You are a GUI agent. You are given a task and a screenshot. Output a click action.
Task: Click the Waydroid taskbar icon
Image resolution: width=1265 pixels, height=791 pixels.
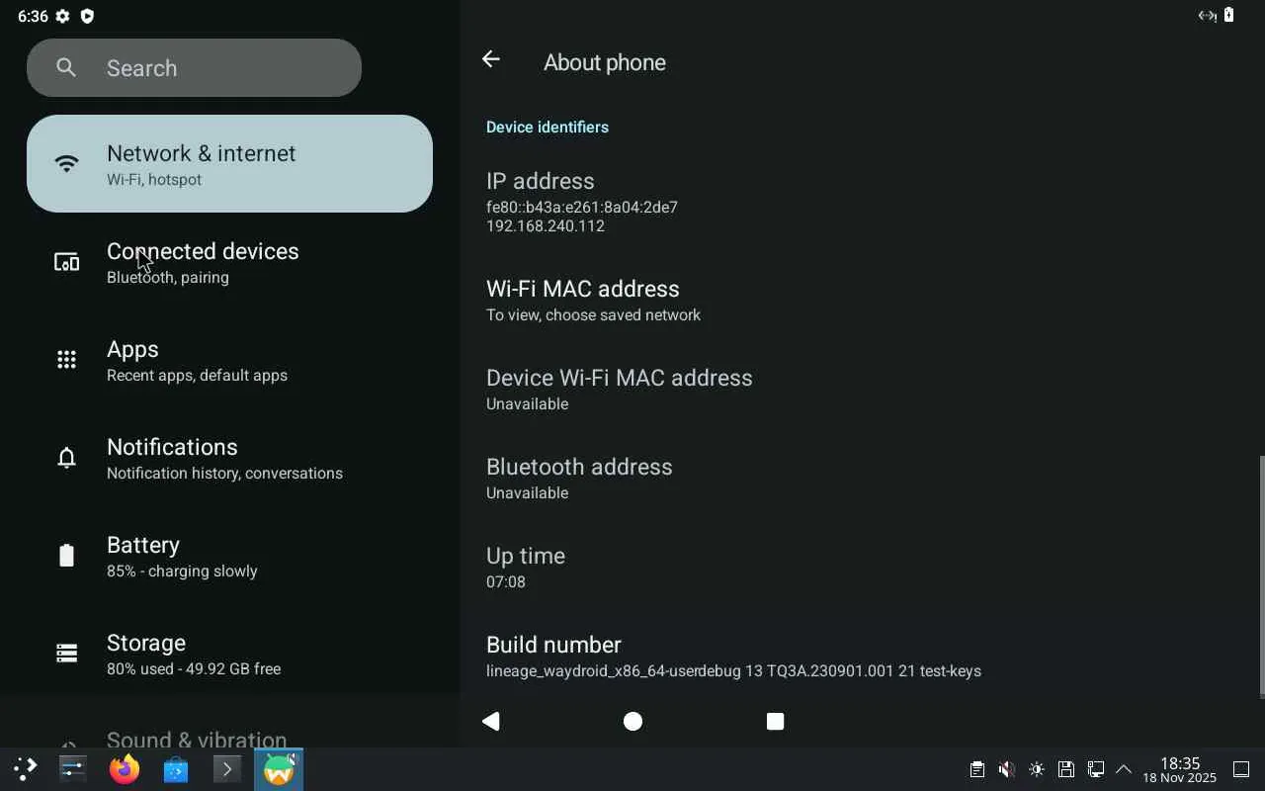click(x=279, y=769)
